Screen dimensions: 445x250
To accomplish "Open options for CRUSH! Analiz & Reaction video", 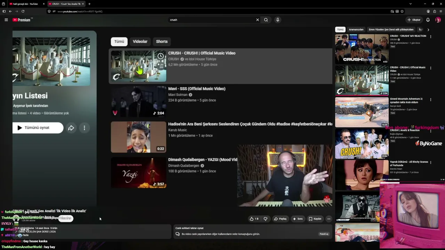I will click(431, 131).
